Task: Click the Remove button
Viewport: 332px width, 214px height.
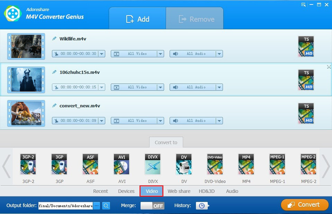Action: pos(195,18)
